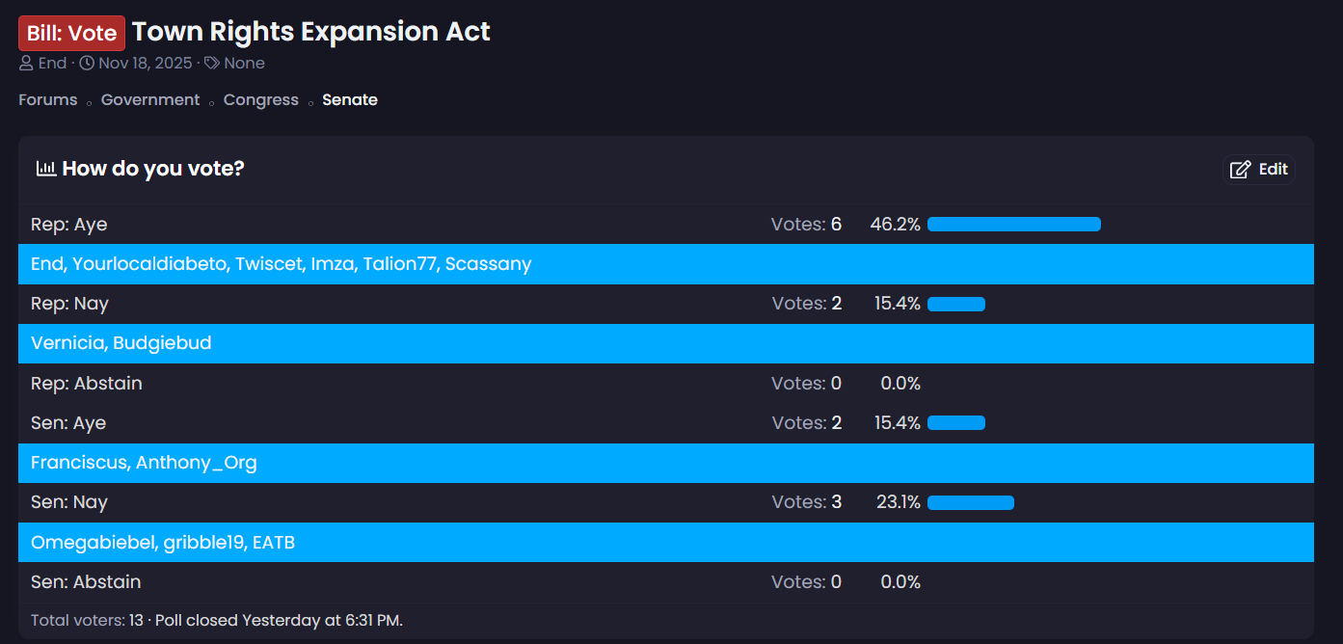Screen dimensions: 1343x644
Task: Open thread author End's profile
Action: tap(52, 64)
